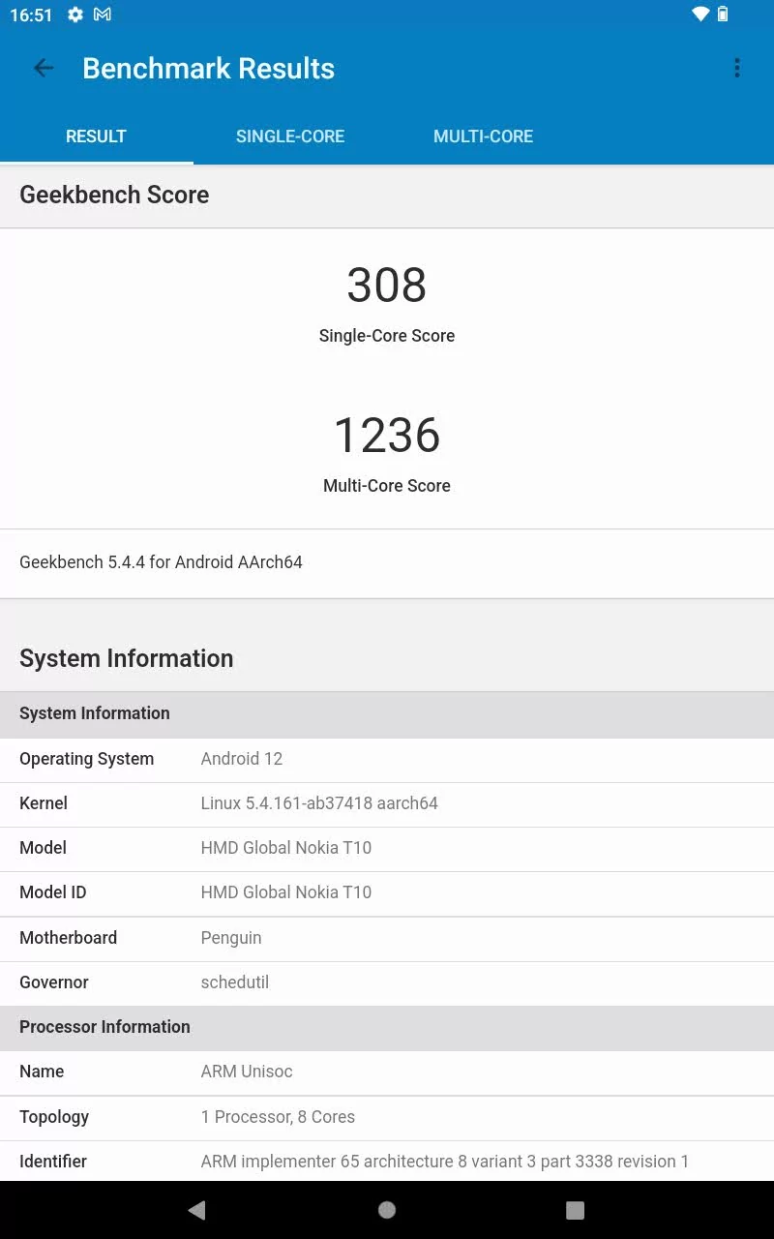Tap the battery status icon

pos(723,15)
